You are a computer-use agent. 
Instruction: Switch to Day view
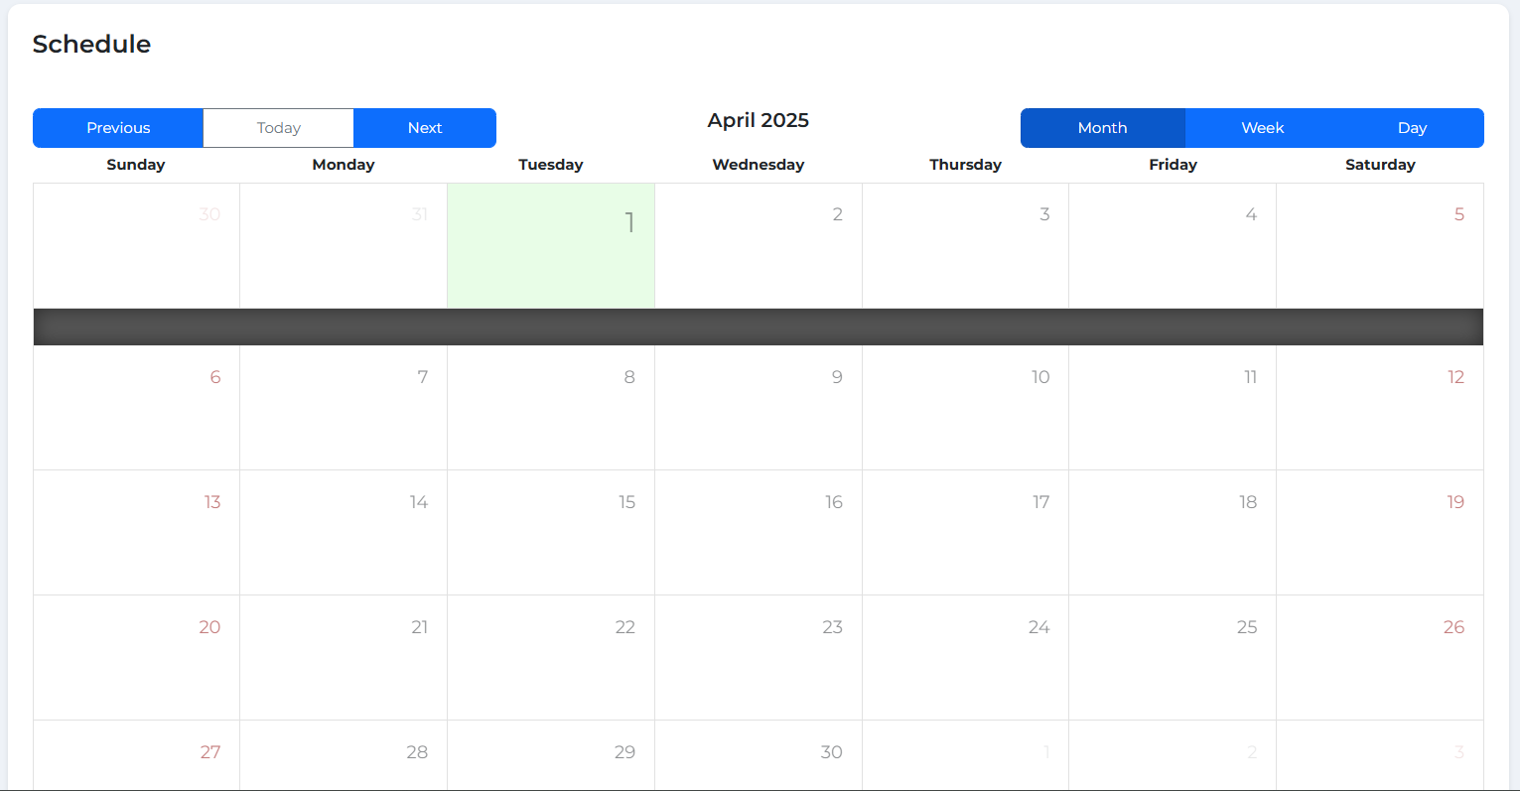point(1412,128)
